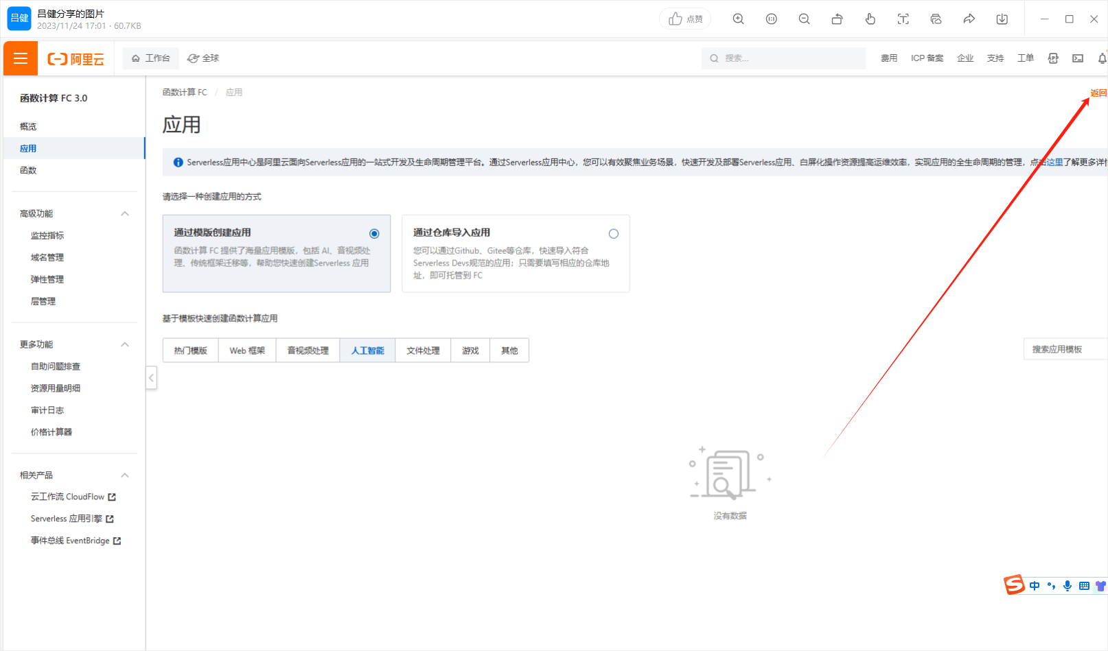Select the 通过模版创建应用 radio button
1108x651 pixels.
(374, 234)
